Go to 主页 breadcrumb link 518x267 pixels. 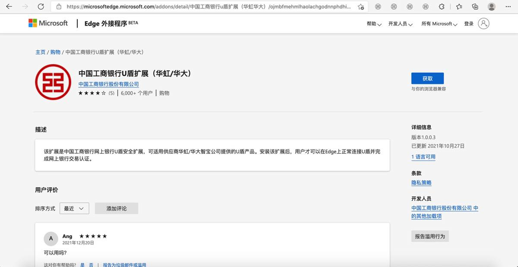40,52
